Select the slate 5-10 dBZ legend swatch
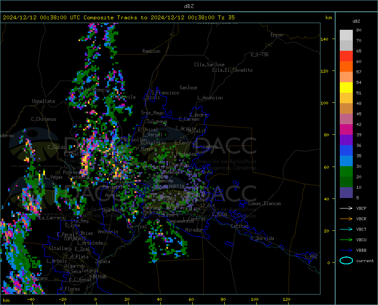Viewport: 378px width, 305px height. pos(346,193)
